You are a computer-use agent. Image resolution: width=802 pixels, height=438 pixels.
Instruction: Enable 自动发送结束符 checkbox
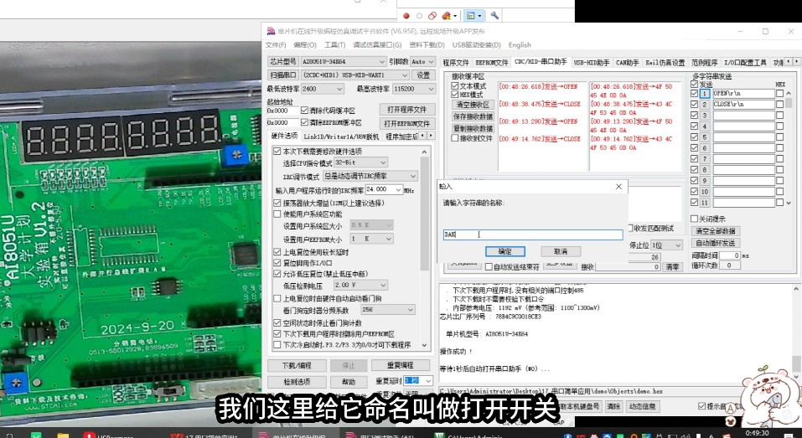(x=489, y=267)
